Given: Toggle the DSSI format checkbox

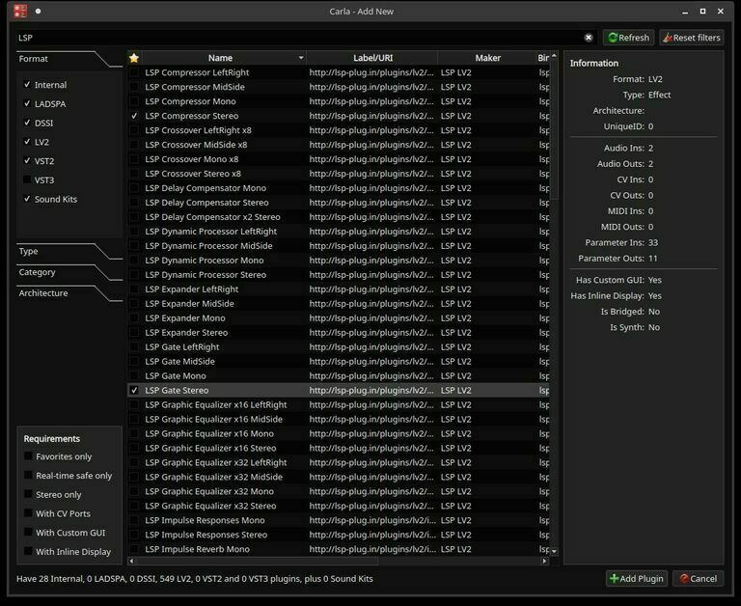Looking at the screenshot, I should click(27, 123).
